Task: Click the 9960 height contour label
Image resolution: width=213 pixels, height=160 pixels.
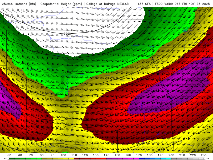Action: coord(77,57)
